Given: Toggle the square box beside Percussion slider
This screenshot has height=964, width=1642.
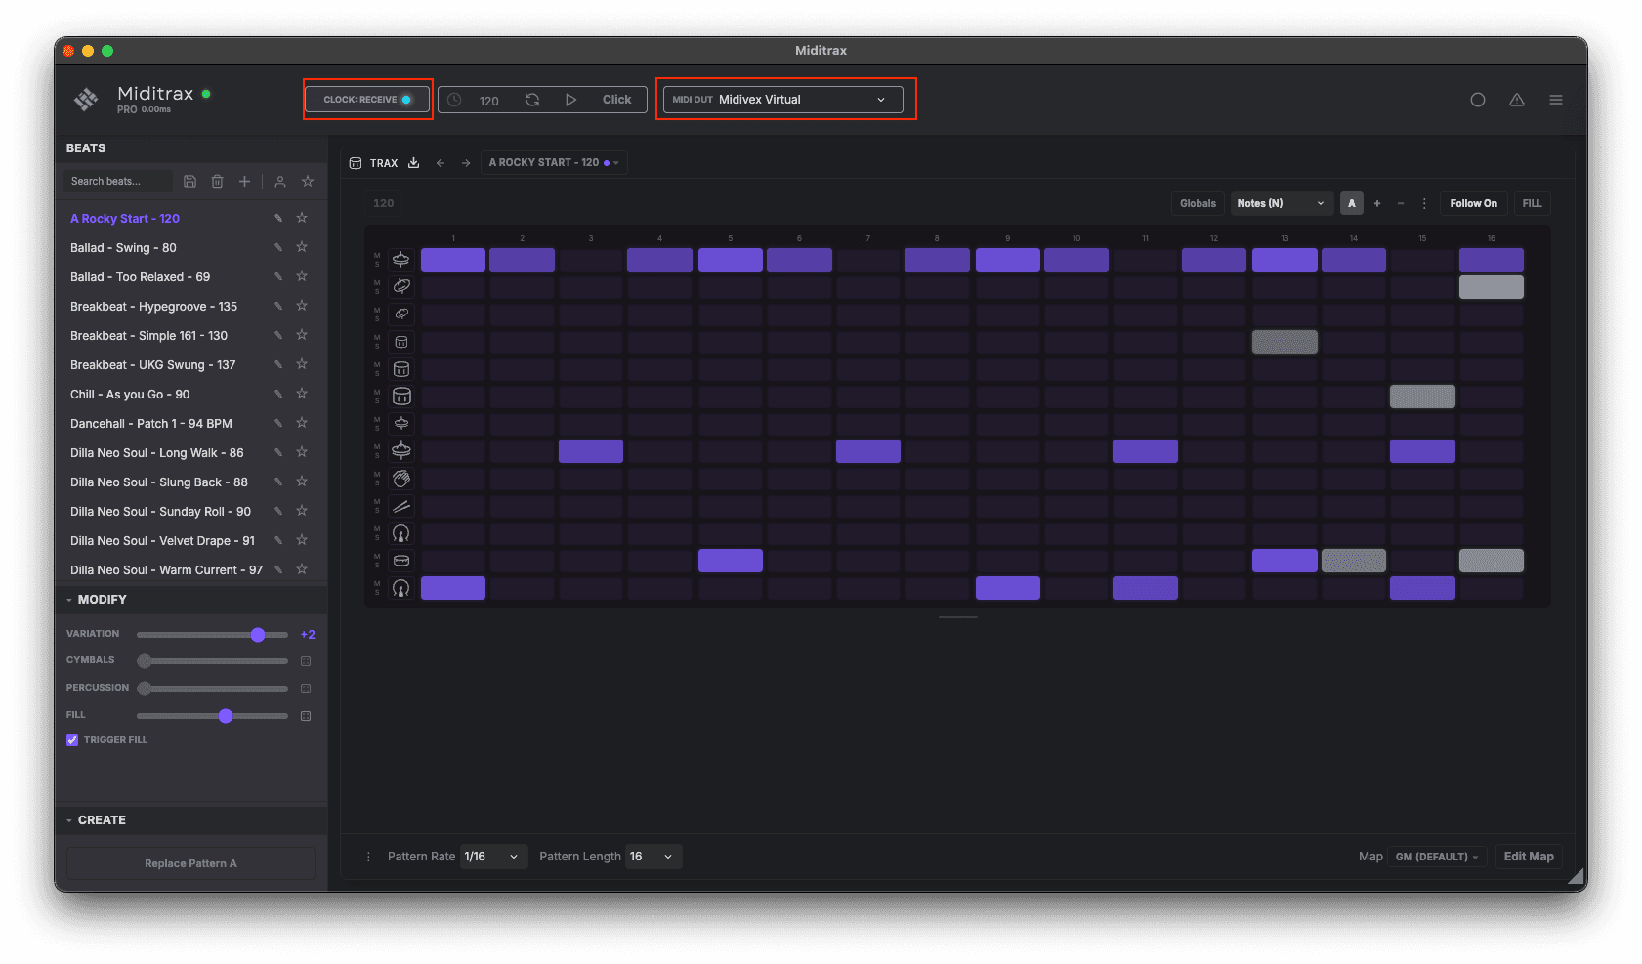Looking at the screenshot, I should coord(306,689).
